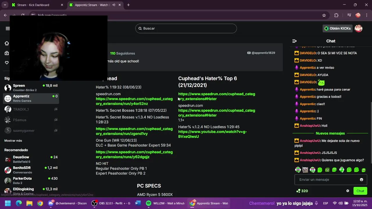Collapse the chat panel with the arrow icon
This screenshot has width=372, height=209.
pyautogui.click(x=294, y=41)
